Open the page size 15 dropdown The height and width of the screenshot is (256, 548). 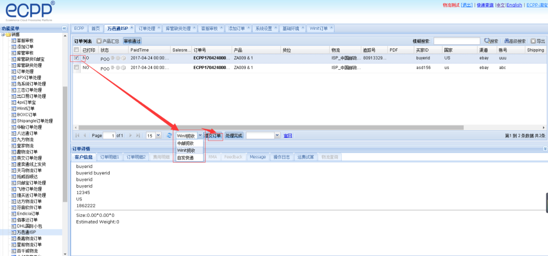[158, 136]
